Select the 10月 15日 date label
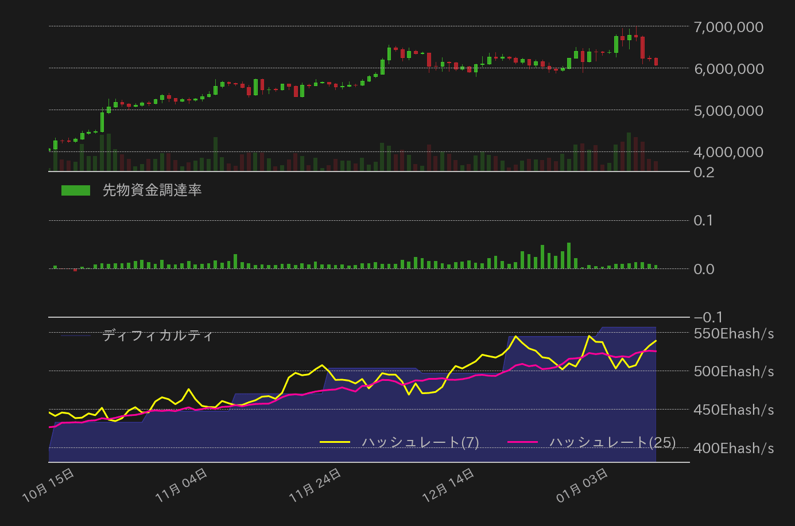Screen dimensions: 795x526 point(49,485)
